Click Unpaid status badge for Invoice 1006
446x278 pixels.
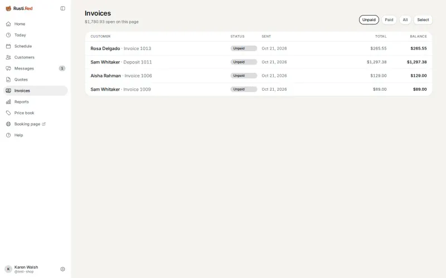pos(244,76)
